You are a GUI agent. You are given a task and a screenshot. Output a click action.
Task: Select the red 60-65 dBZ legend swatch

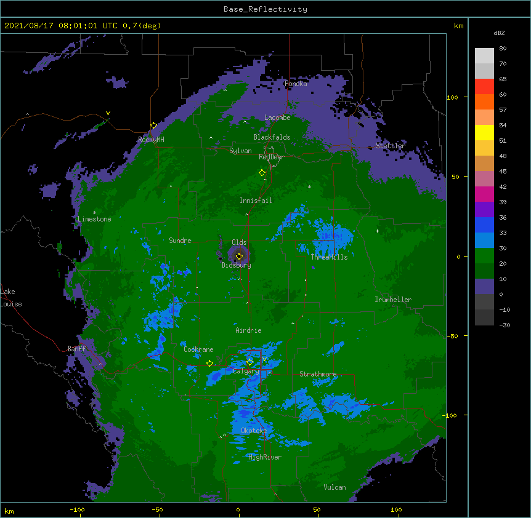tap(484, 86)
